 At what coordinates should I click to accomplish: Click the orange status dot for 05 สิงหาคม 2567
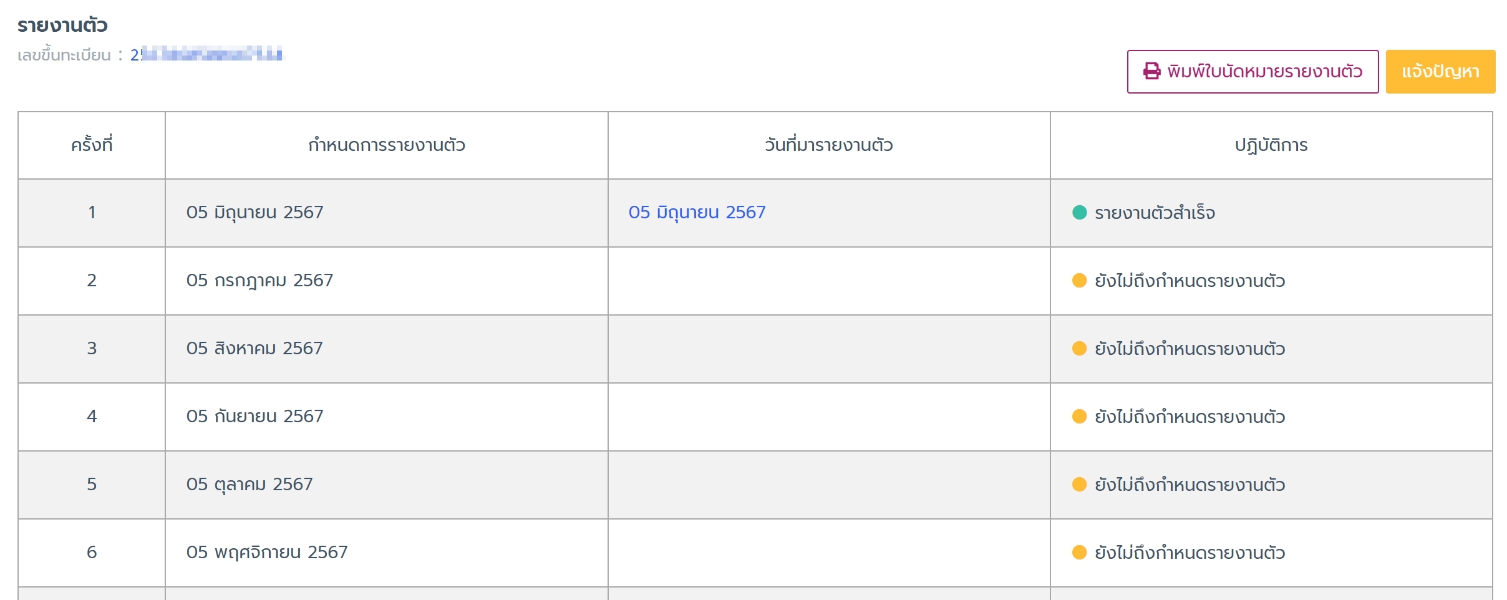(x=1080, y=349)
